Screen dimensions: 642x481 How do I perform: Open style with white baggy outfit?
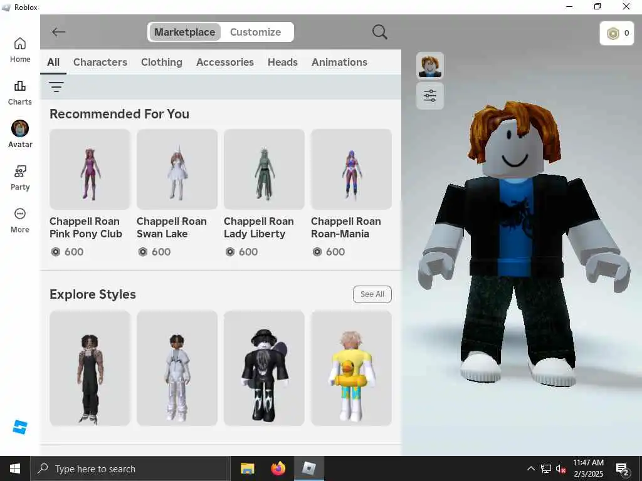click(x=177, y=368)
